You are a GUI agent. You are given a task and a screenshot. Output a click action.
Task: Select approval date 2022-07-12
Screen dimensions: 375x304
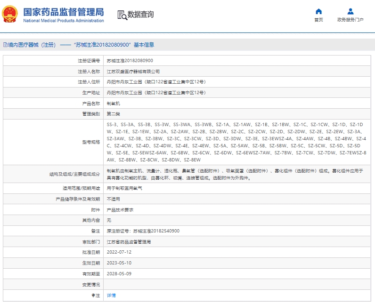(x=119, y=252)
